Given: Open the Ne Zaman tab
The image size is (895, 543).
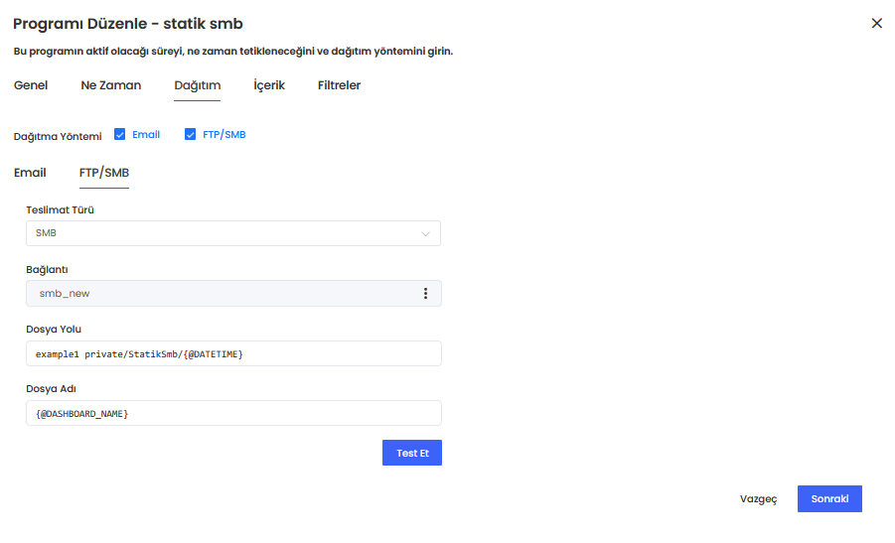Looking at the screenshot, I should [x=110, y=85].
